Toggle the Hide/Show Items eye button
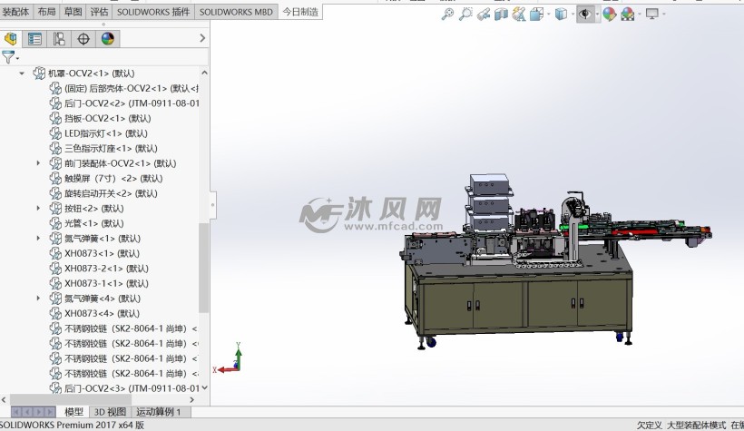The width and height of the screenshot is (744, 431). (585, 15)
